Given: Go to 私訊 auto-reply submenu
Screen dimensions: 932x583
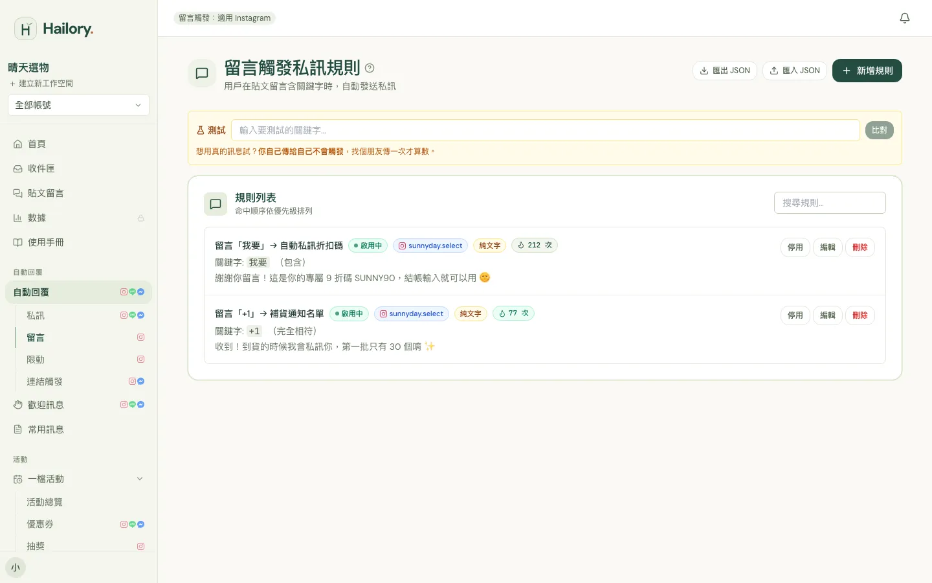Looking at the screenshot, I should (x=84, y=315).
